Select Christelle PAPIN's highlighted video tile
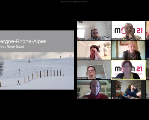This screenshot has height=120, width=149. [x=129, y=70]
